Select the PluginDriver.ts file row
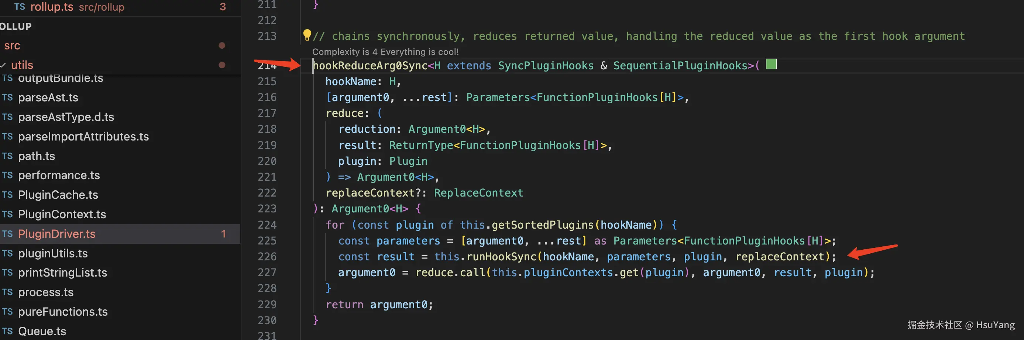This screenshot has width=1024, height=340. pos(120,233)
